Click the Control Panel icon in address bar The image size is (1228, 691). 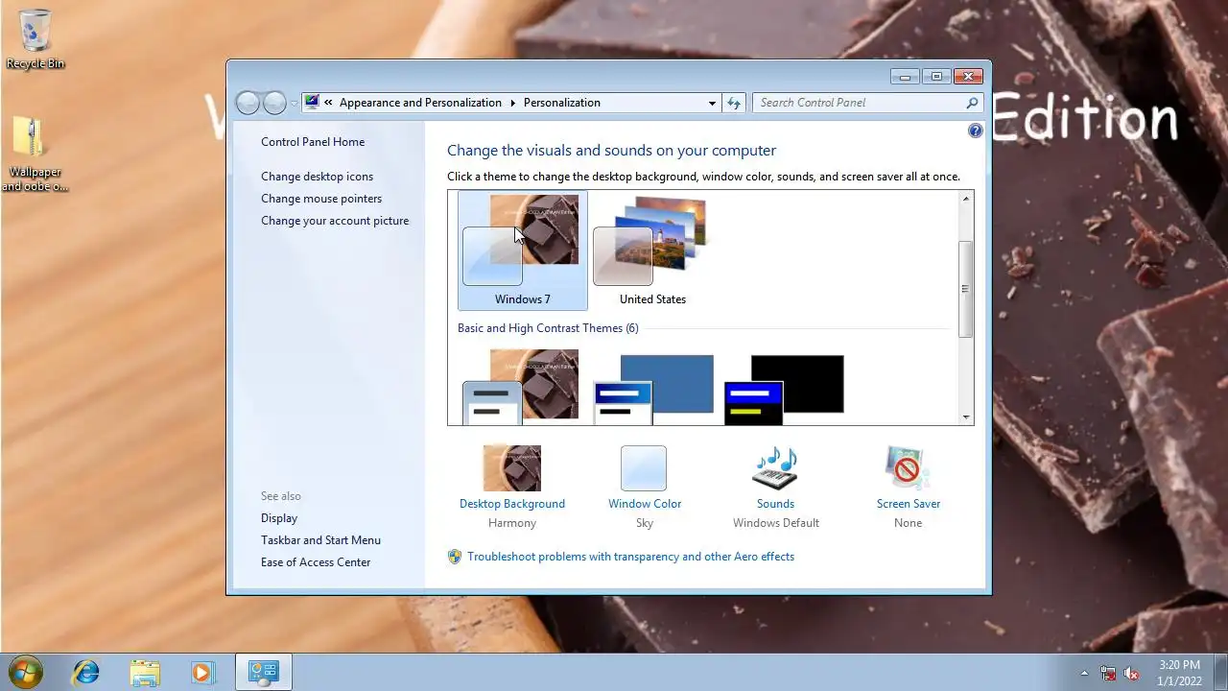click(312, 102)
